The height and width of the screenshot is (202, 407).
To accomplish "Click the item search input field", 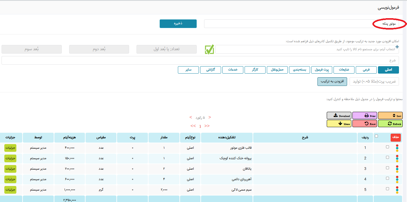I will [307, 49].
